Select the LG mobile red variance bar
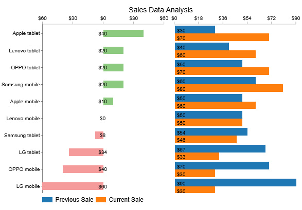The height and width of the screenshot is (210, 302). tap(73, 186)
